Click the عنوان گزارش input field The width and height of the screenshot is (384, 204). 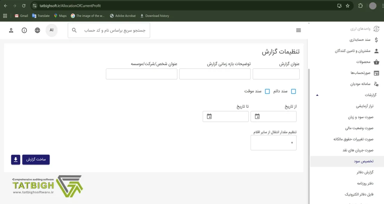coord(276,74)
